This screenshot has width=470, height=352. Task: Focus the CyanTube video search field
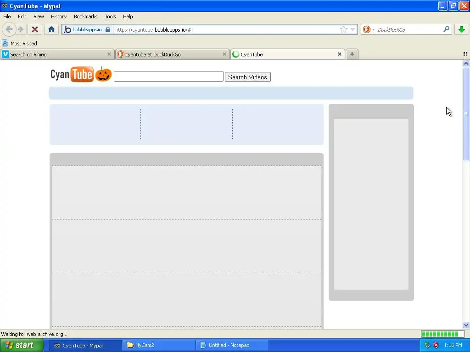[x=168, y=77]
